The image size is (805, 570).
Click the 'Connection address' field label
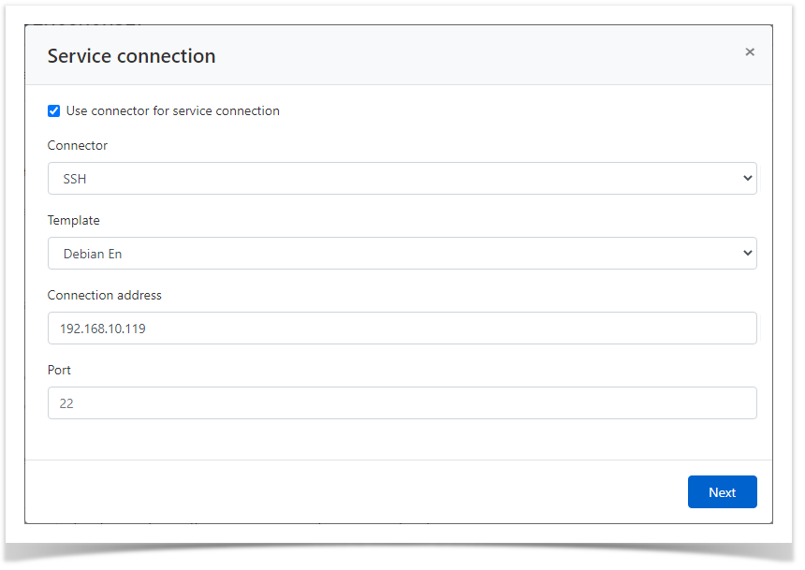pos(105,296)
